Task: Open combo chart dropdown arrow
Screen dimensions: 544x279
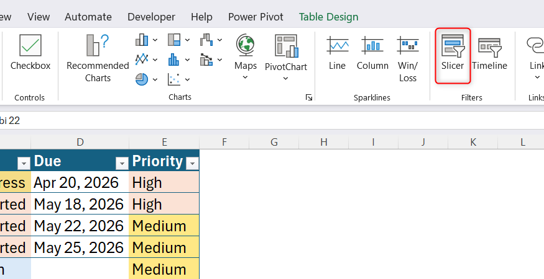Action: point(219,60)
